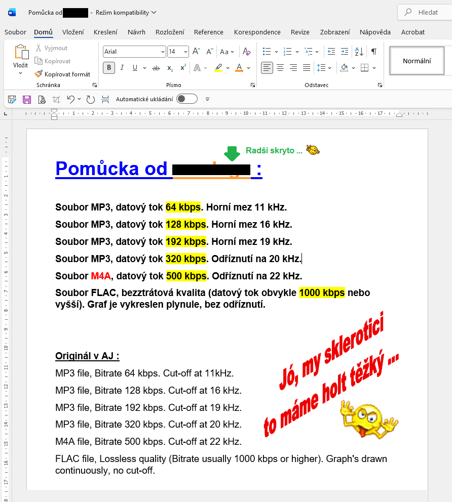Toggle Automatické ukládání switch

[187, 99]
